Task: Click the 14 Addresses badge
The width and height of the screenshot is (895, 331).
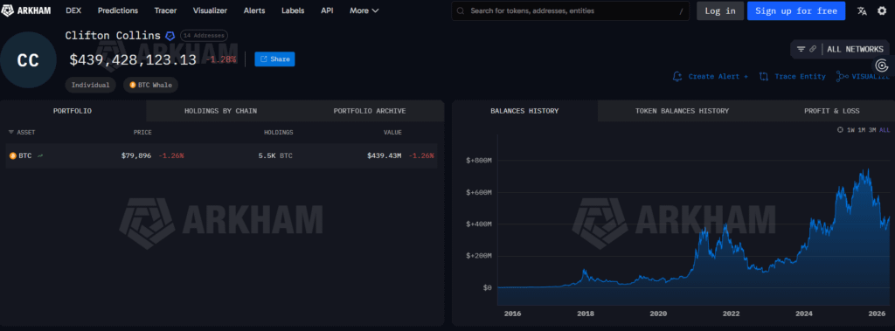Action: (204, 36)
